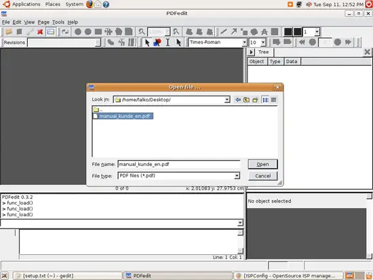The height and width of the screenshot is (280, 373).
Task: Switch to the ISPConfig taskbar window
Action: pos(288,276)
